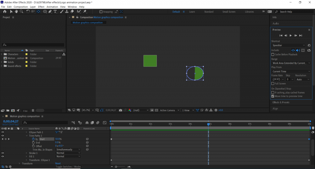Image resolution: width=315 pixels, height=169 pixels.
Task: Activate the Eraser tool
Action: (72, 11)
